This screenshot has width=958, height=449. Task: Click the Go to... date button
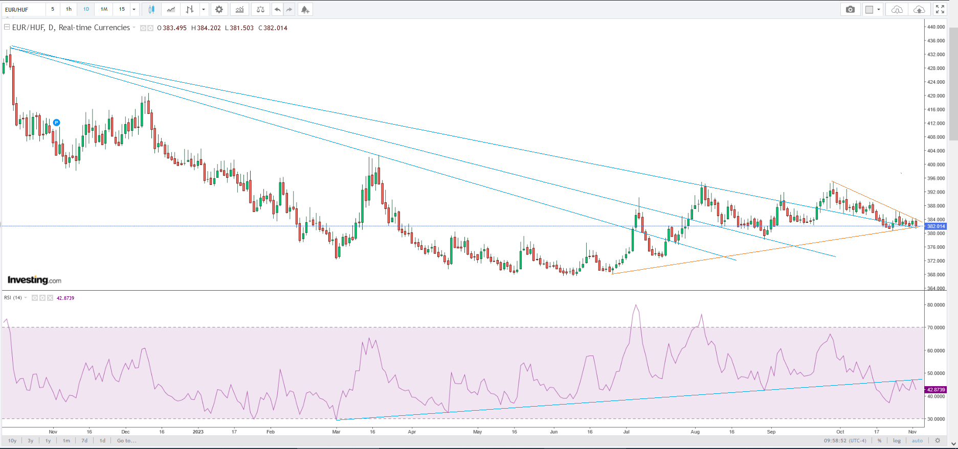pyautogui.click(x=126, y=440)
